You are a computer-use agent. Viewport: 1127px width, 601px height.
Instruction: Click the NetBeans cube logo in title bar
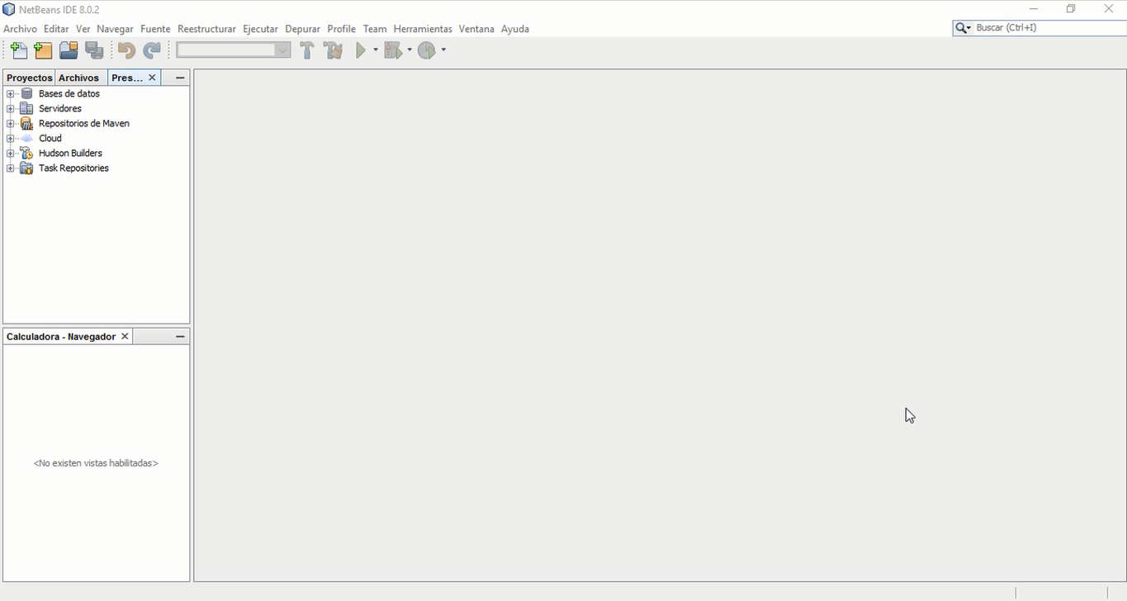point(9,10)
